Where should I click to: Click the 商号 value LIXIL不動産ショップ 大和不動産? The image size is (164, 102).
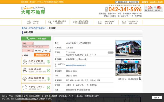pyautogui.click(x=78, y=43)
